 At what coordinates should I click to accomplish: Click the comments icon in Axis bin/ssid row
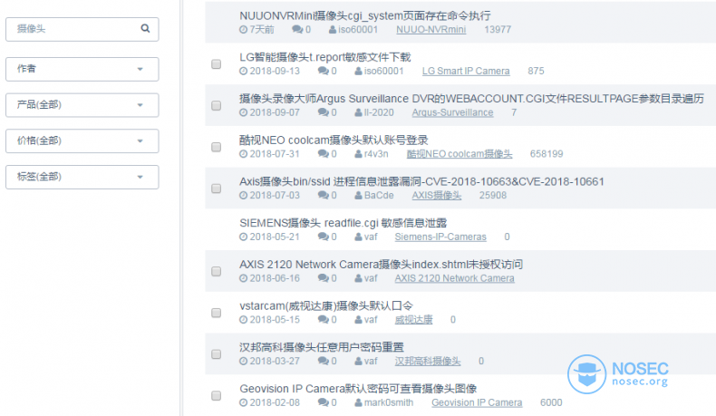point(324,196)
